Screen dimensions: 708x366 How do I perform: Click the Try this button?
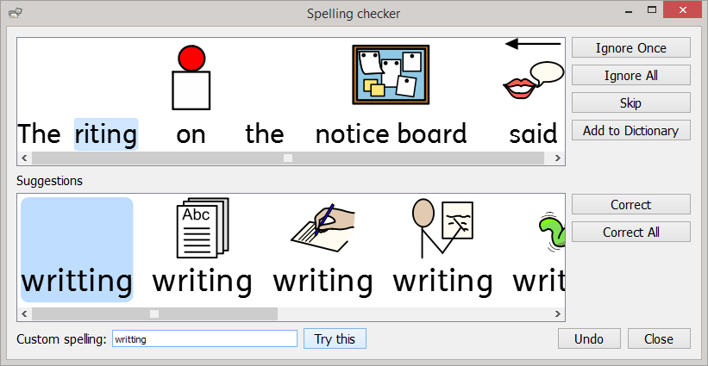point(335,338)
